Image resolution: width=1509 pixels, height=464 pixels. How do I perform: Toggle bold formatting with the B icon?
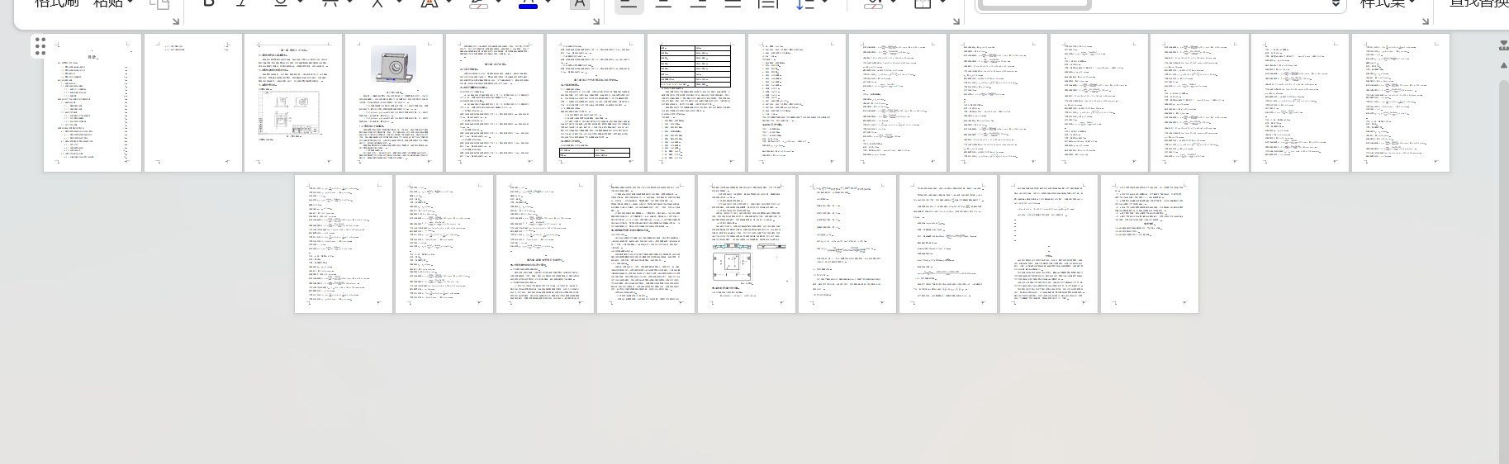(x=209, y=3)
